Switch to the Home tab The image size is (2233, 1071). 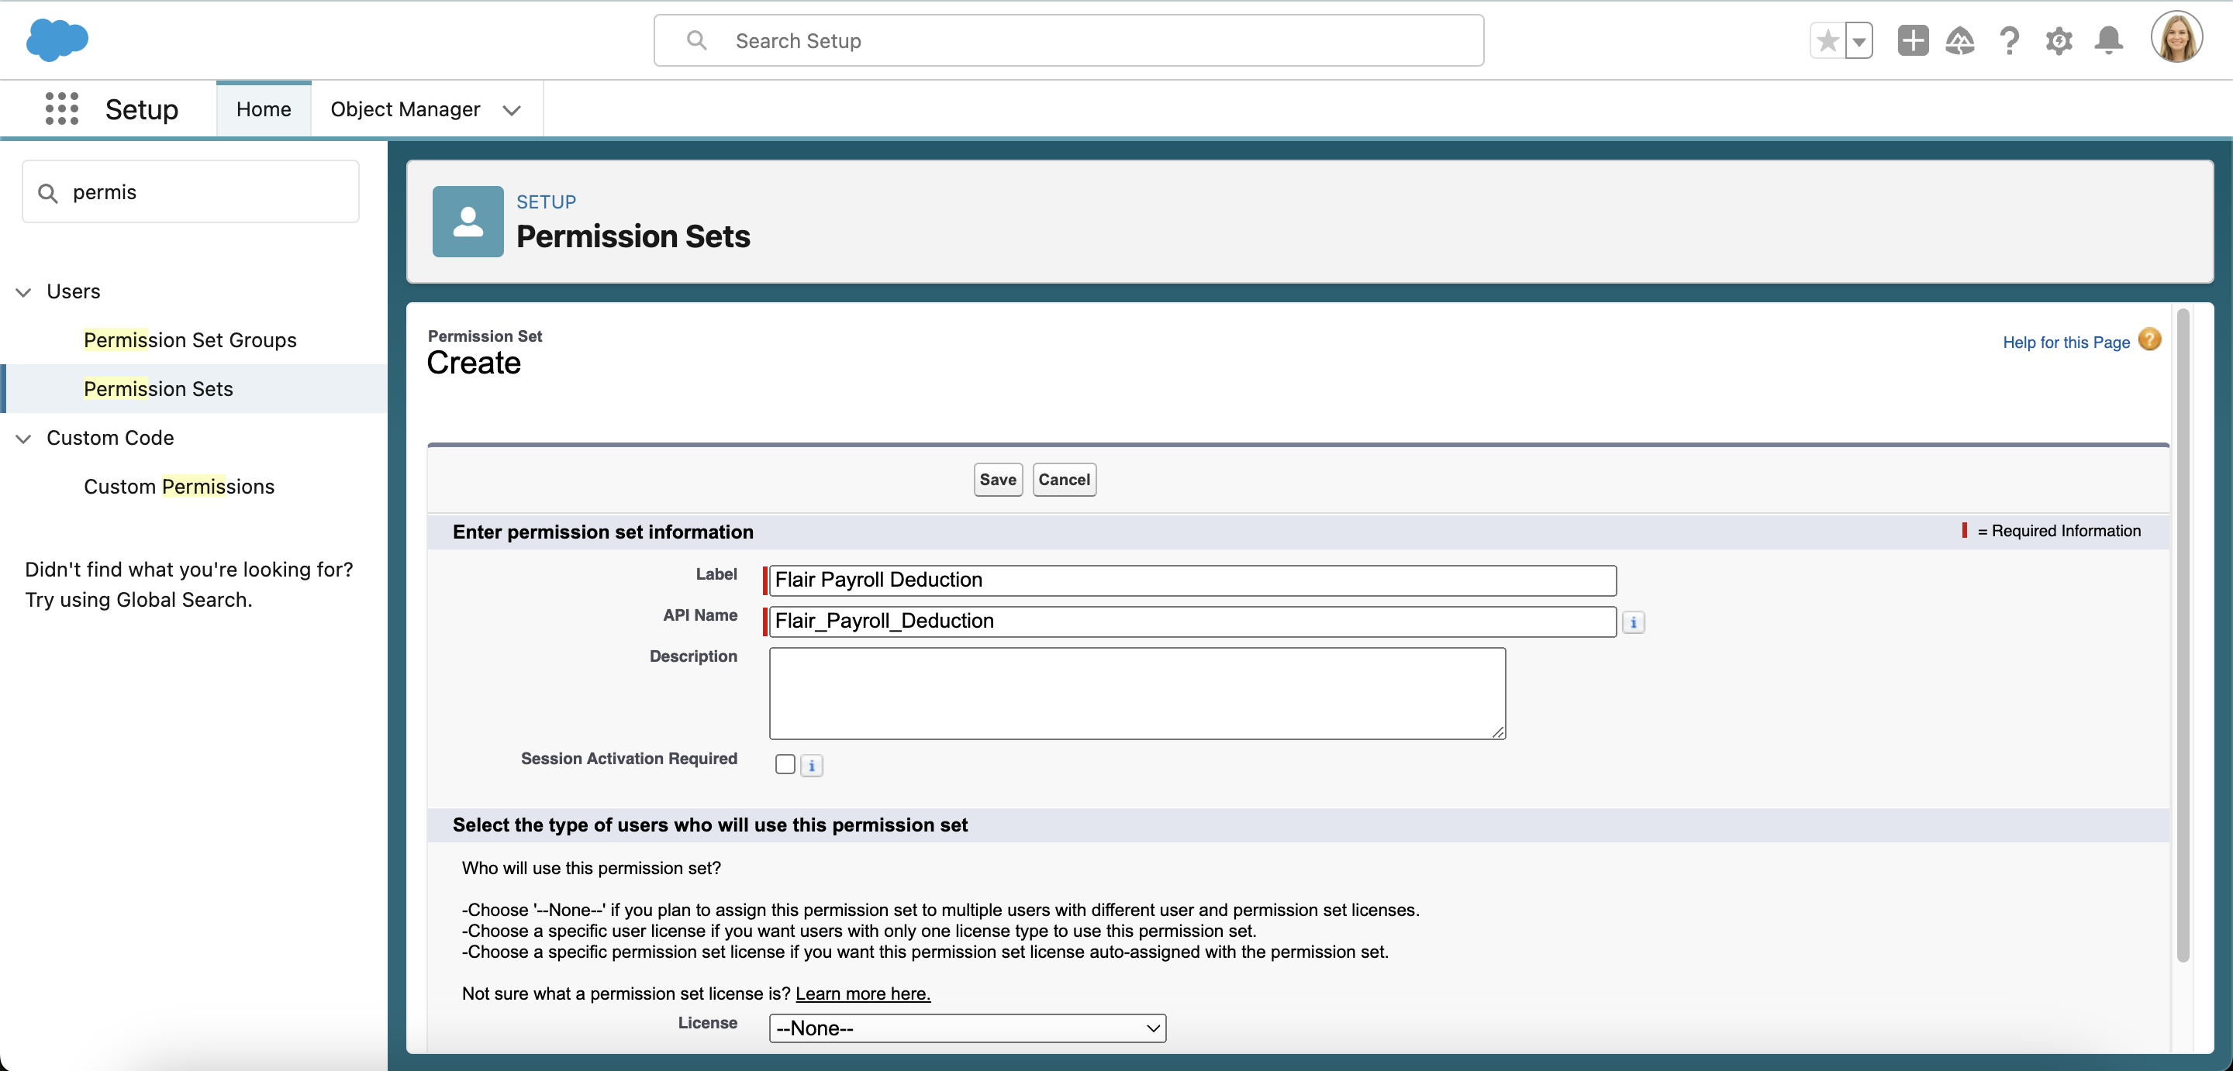(264, 109)
